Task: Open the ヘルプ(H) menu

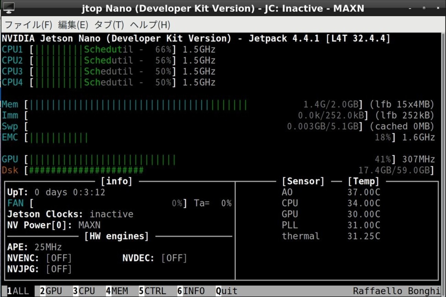Action: tap(150, 25)
